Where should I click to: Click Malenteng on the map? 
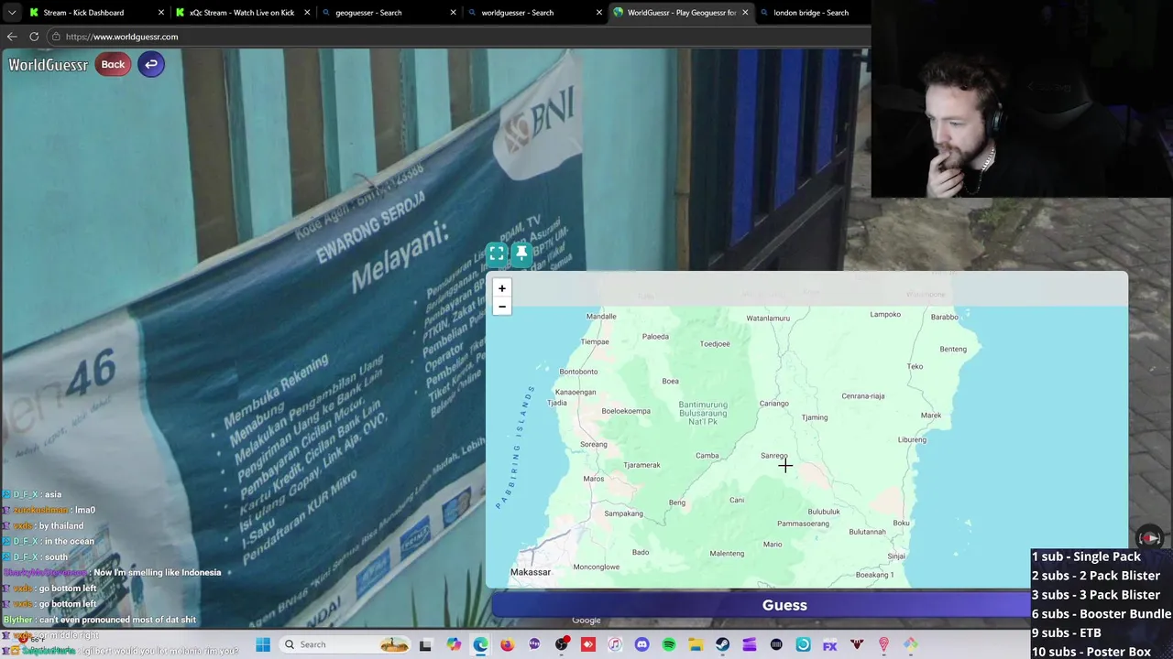[x=727, y=553]
